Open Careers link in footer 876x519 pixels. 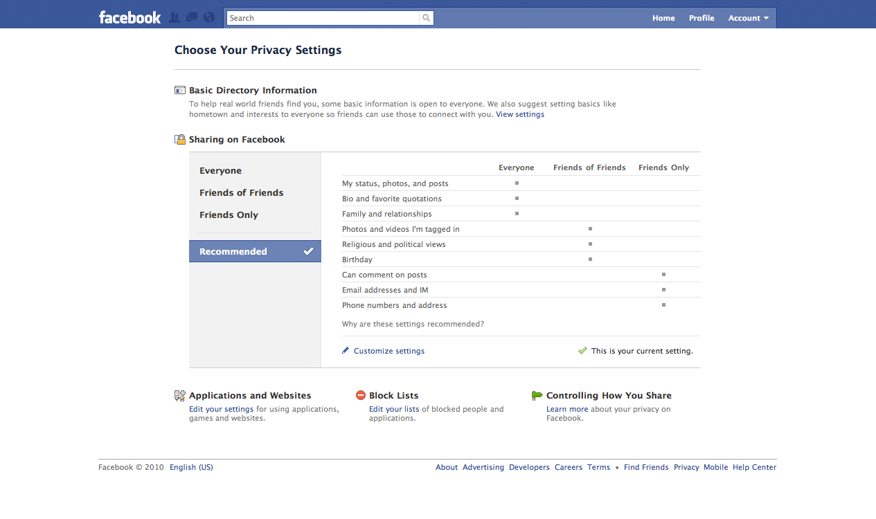click(569, 467)
